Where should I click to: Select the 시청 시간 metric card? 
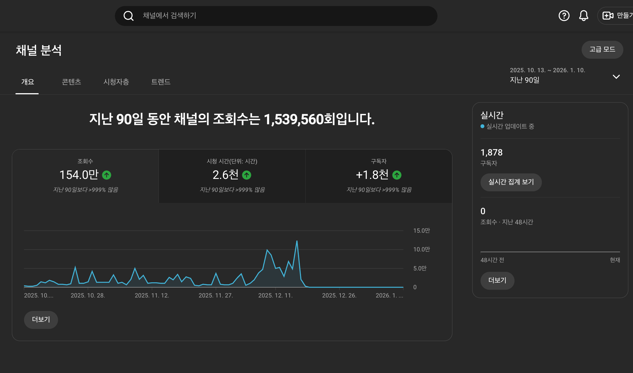tap(232, 176)
